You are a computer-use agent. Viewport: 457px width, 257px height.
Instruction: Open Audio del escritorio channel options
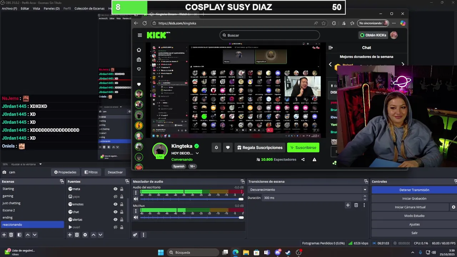(x=136, y=193)
